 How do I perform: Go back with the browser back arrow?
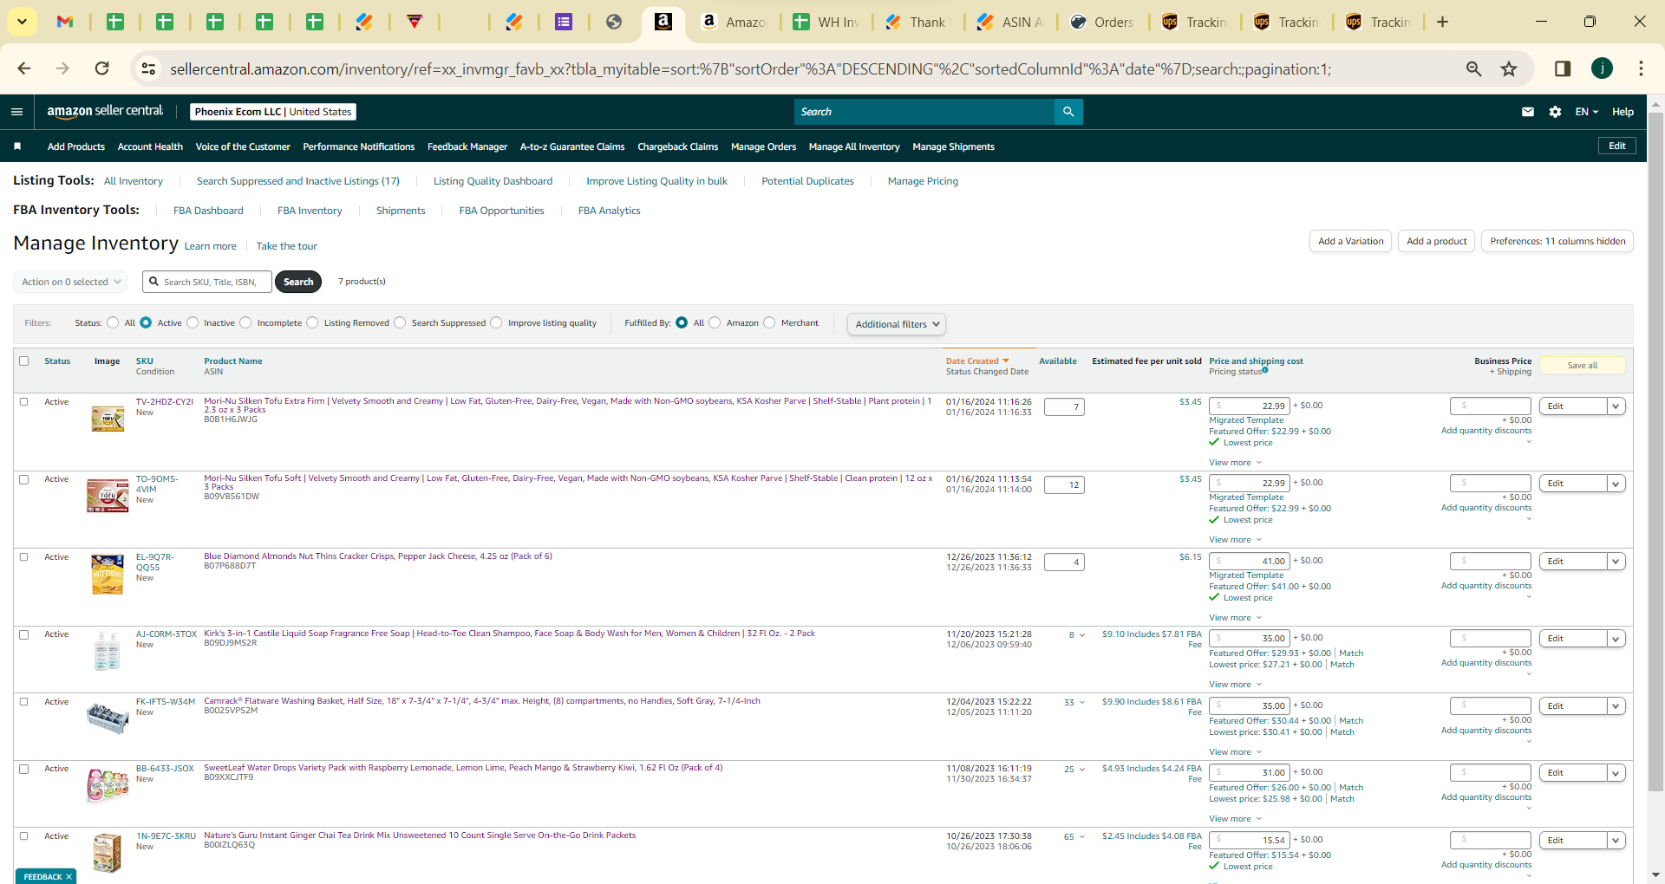[x=24, y=68]
